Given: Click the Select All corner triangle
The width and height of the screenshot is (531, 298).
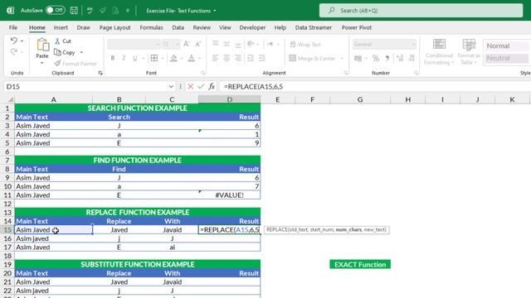Looking at the screenshot, I should pos(11,99).
